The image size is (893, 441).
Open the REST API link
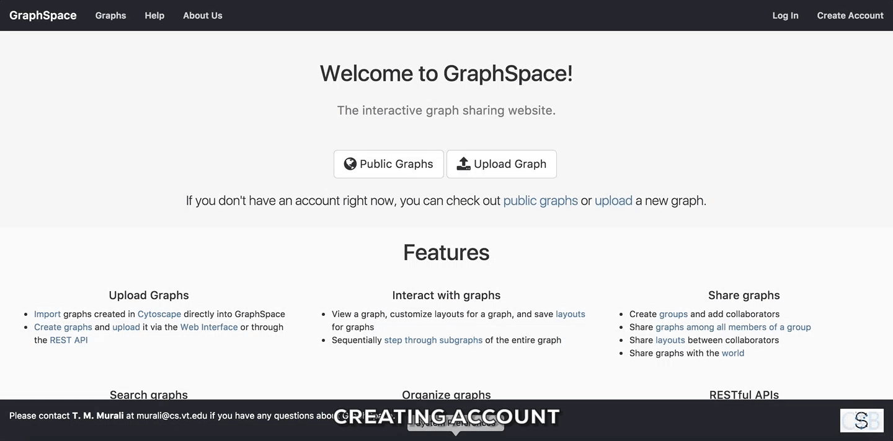click(69, 340)
